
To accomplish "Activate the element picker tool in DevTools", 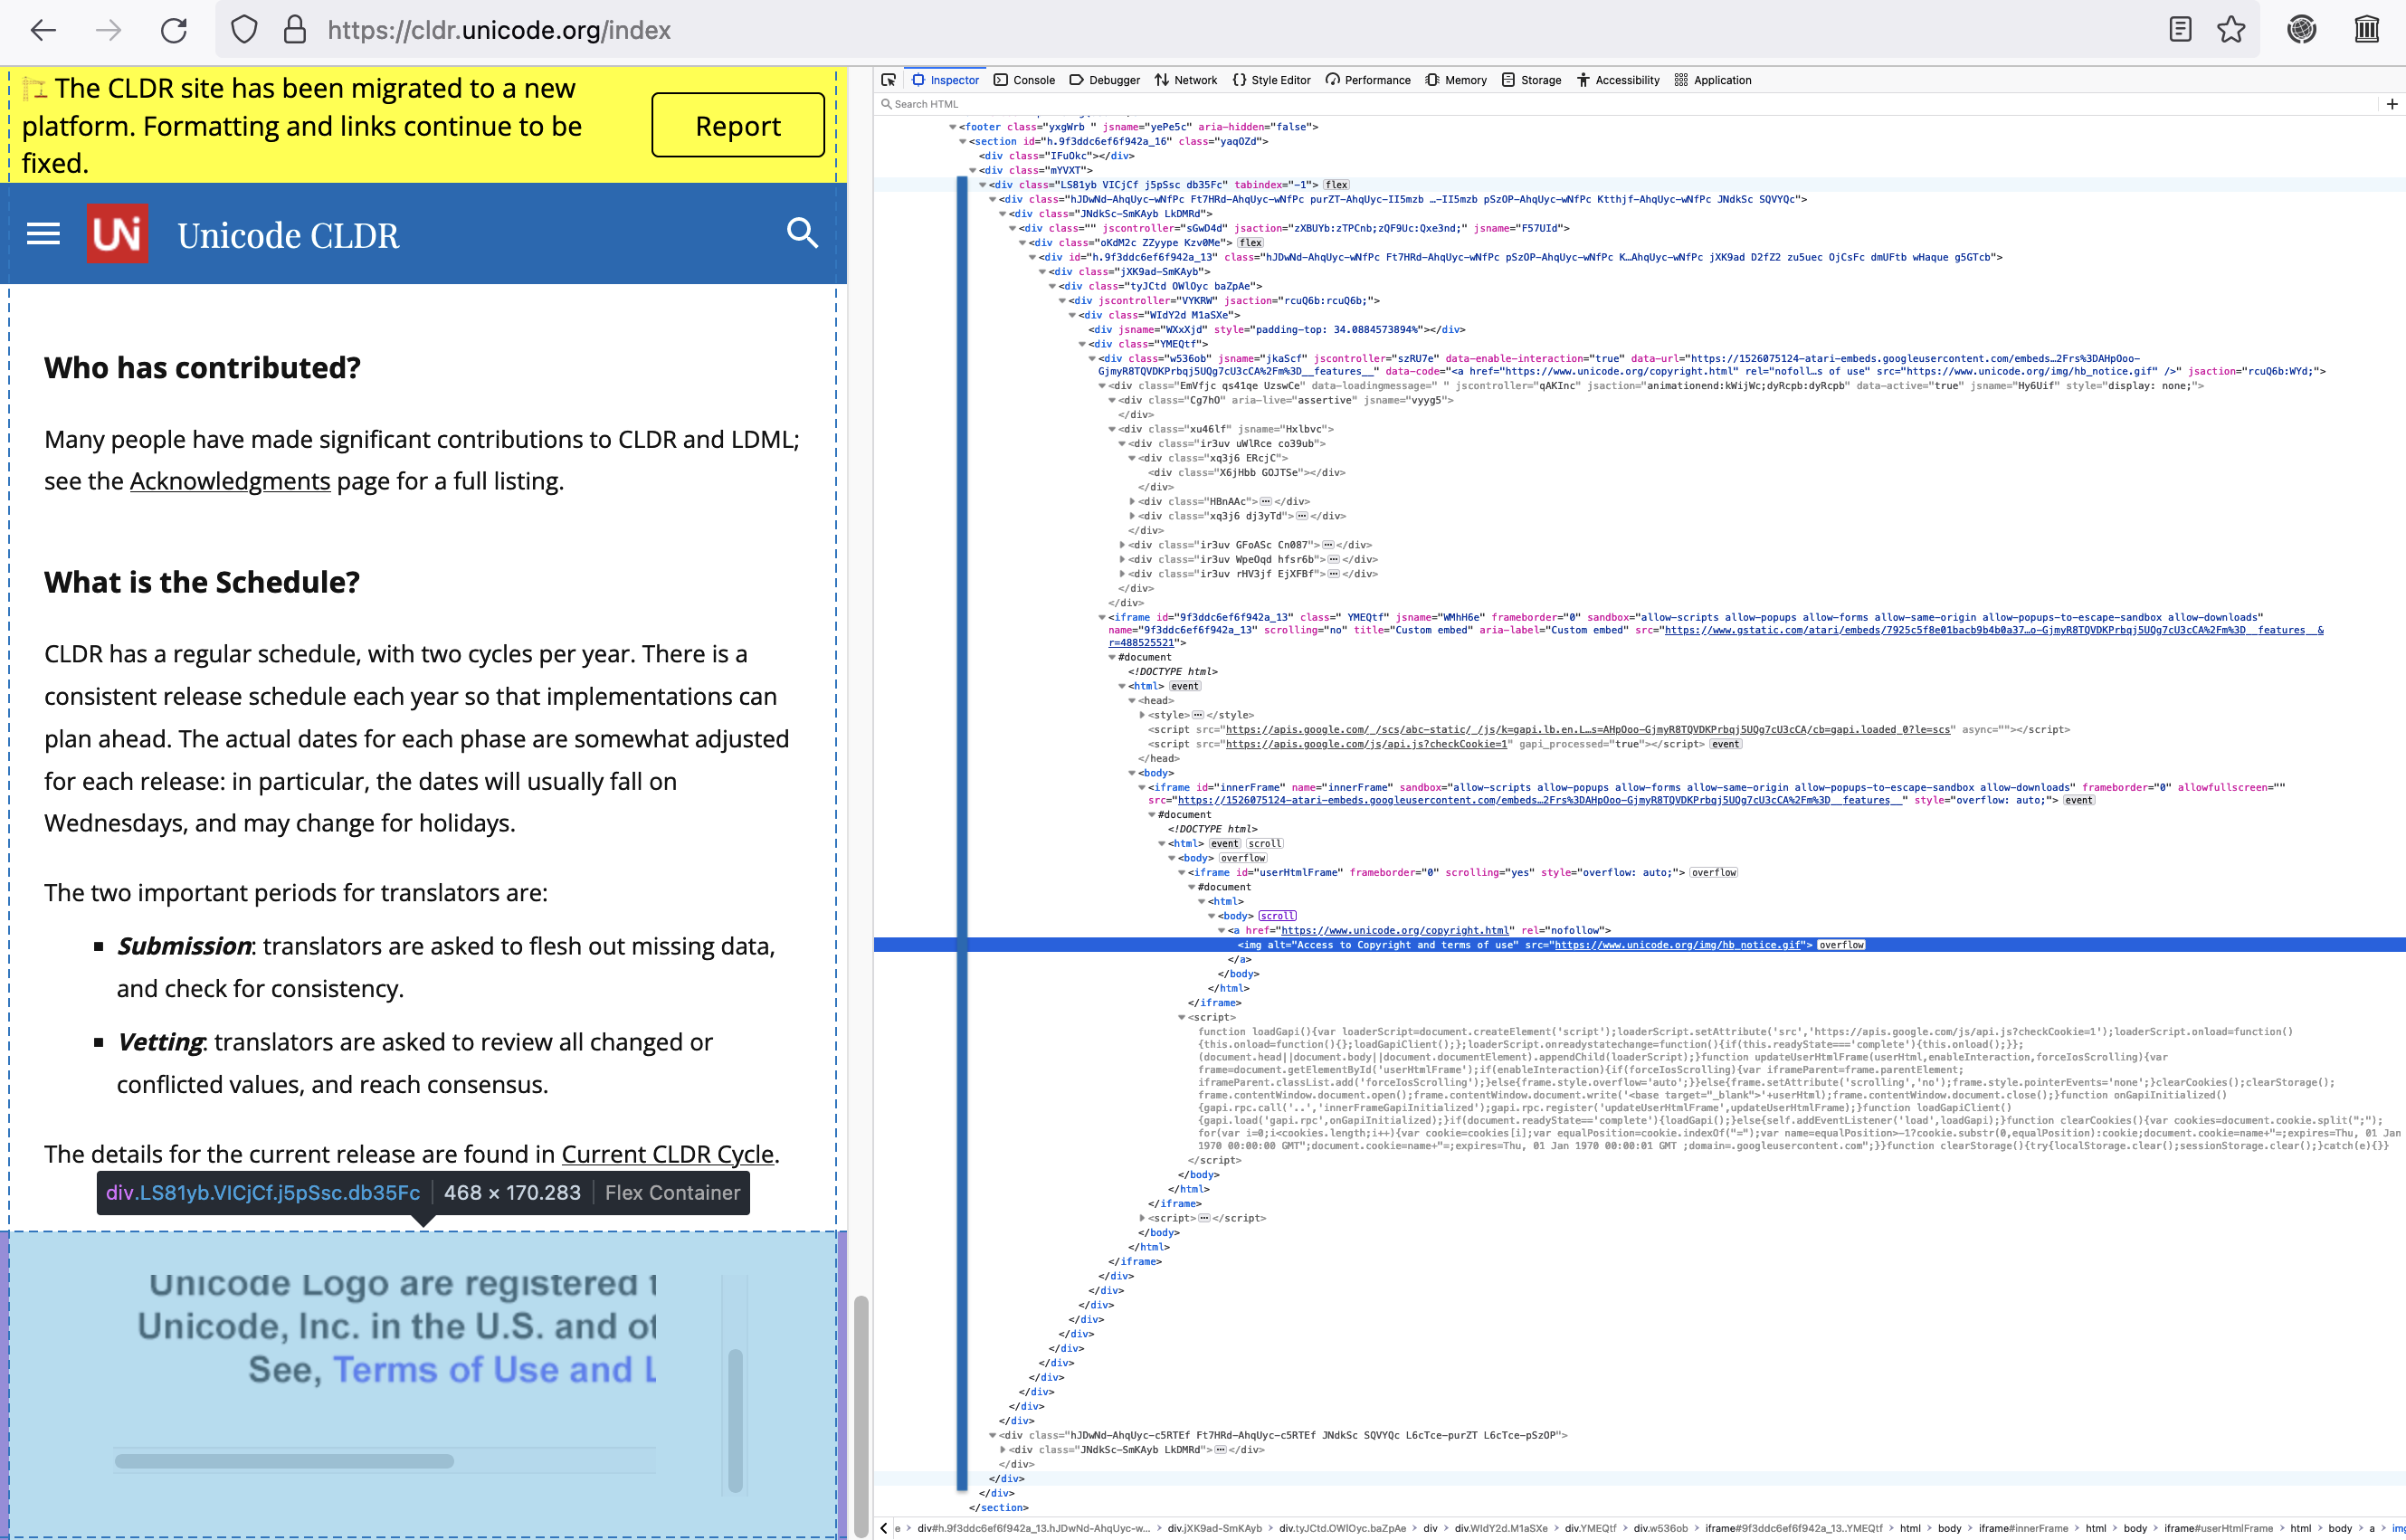I will pos(888,80).
